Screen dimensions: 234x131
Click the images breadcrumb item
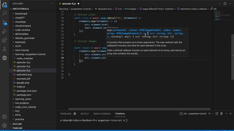131,9
